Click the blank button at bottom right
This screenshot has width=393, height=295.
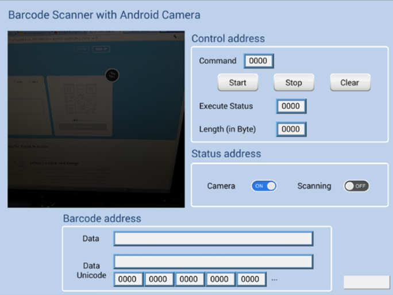[x=367, y=282]
